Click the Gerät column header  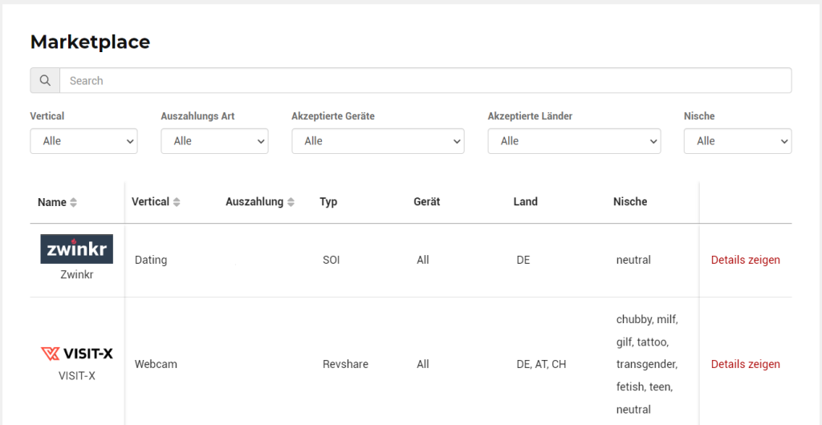[427, 201]
